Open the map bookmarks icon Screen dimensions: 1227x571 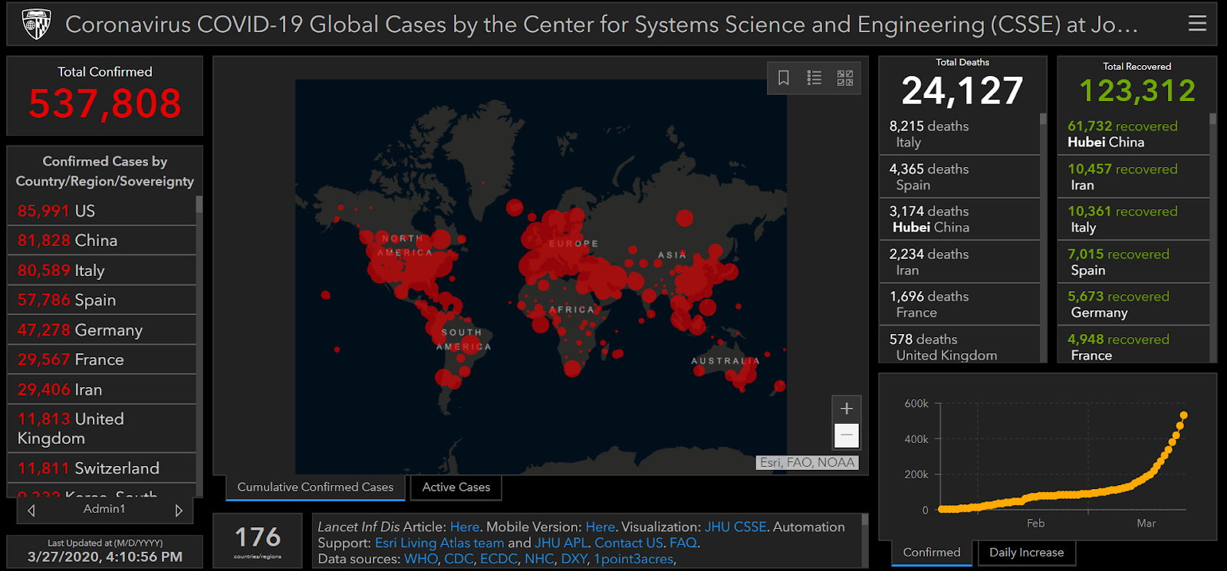pyautogui.click(x=783, y=78)
